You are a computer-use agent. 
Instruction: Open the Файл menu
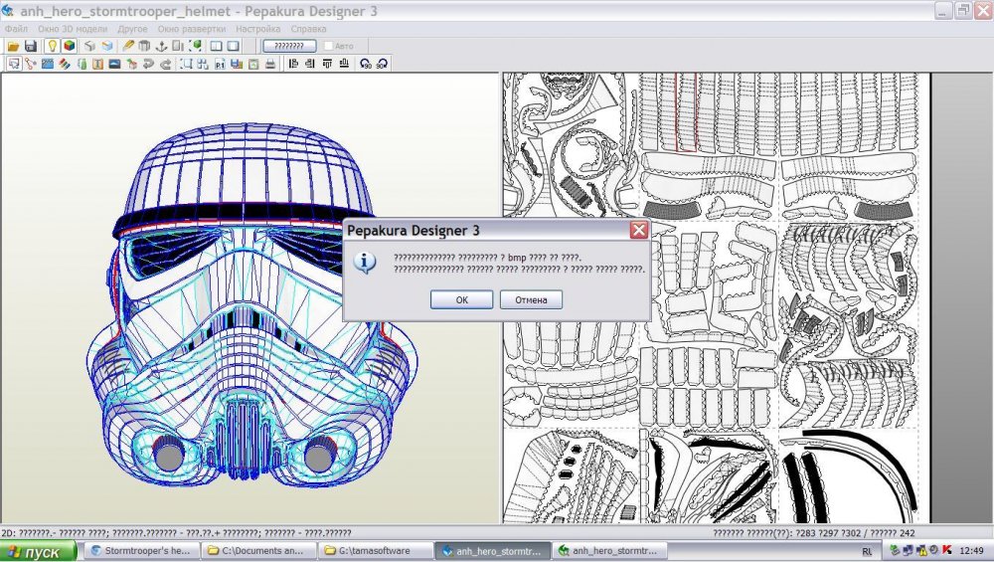[x=16, y=29]
